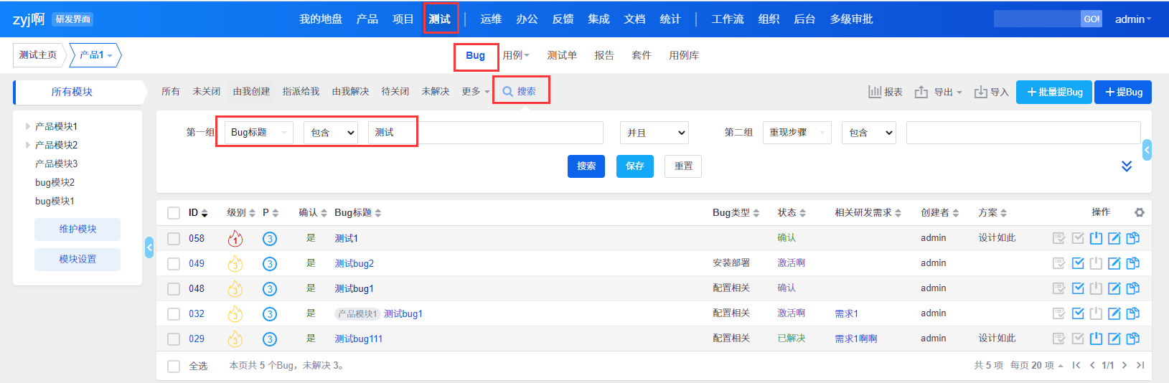Click the copy icon for bug 049
1169x383 pixels.
pos(1133,263)
